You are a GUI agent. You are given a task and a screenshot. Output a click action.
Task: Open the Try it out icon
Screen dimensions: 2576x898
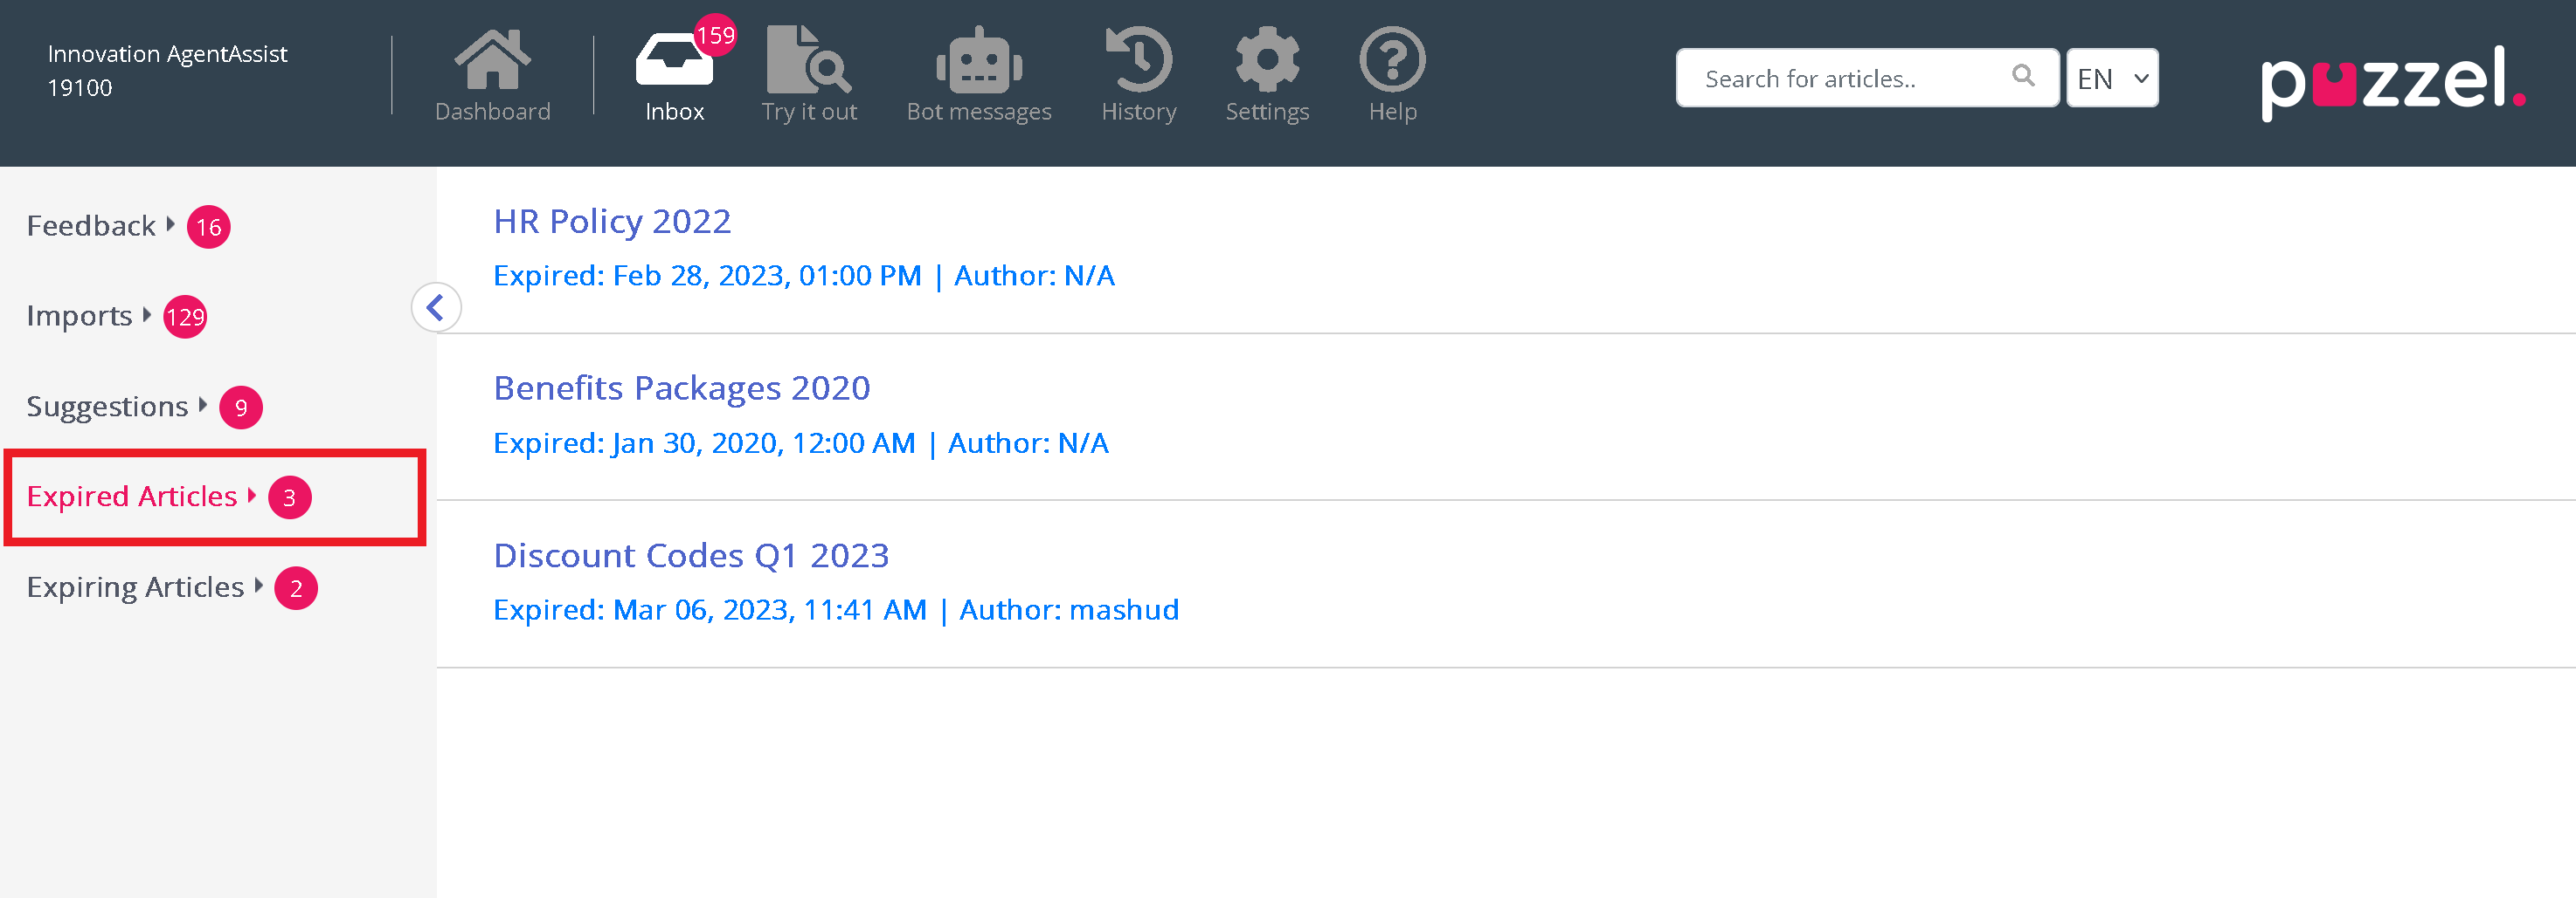(808, 61)
